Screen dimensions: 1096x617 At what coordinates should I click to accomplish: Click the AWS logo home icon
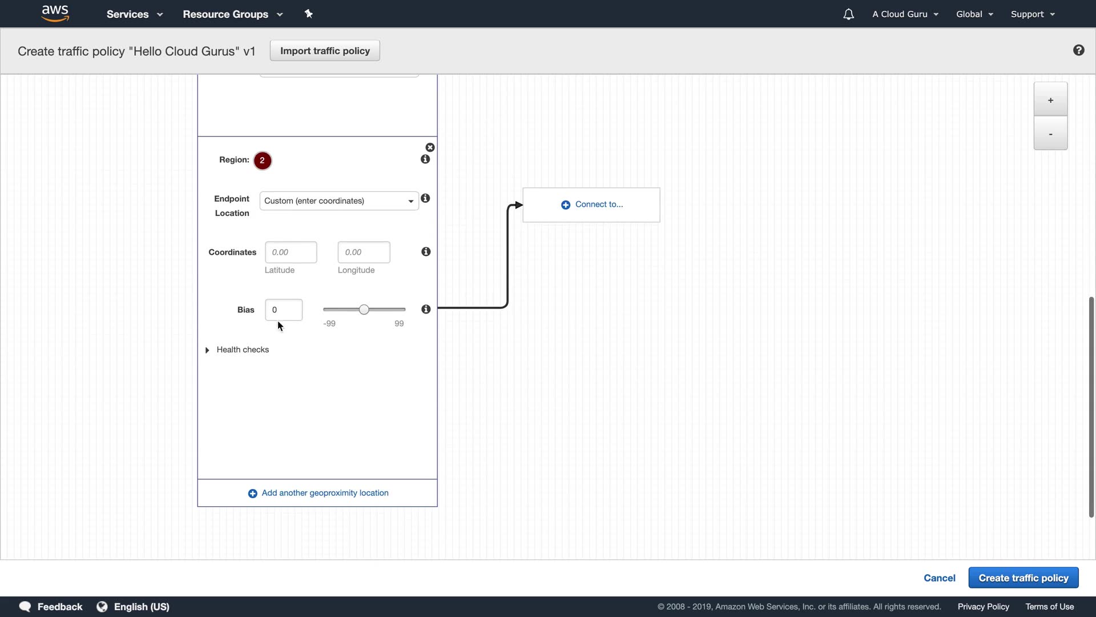point(55,13)
